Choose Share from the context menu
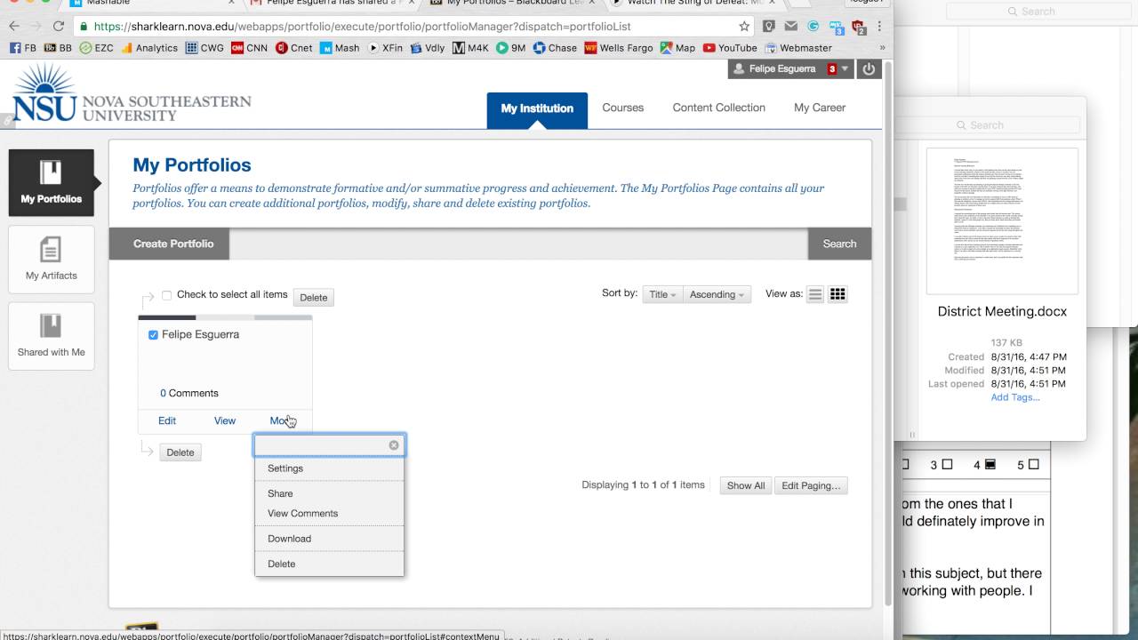 click(x=280, y=493)
